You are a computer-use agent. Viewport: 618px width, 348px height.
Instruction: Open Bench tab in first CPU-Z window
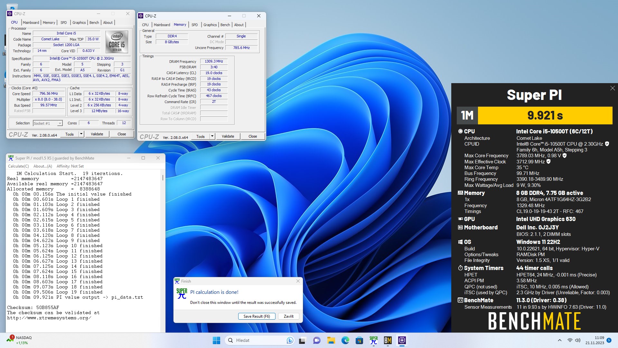[x=94, y=23]
